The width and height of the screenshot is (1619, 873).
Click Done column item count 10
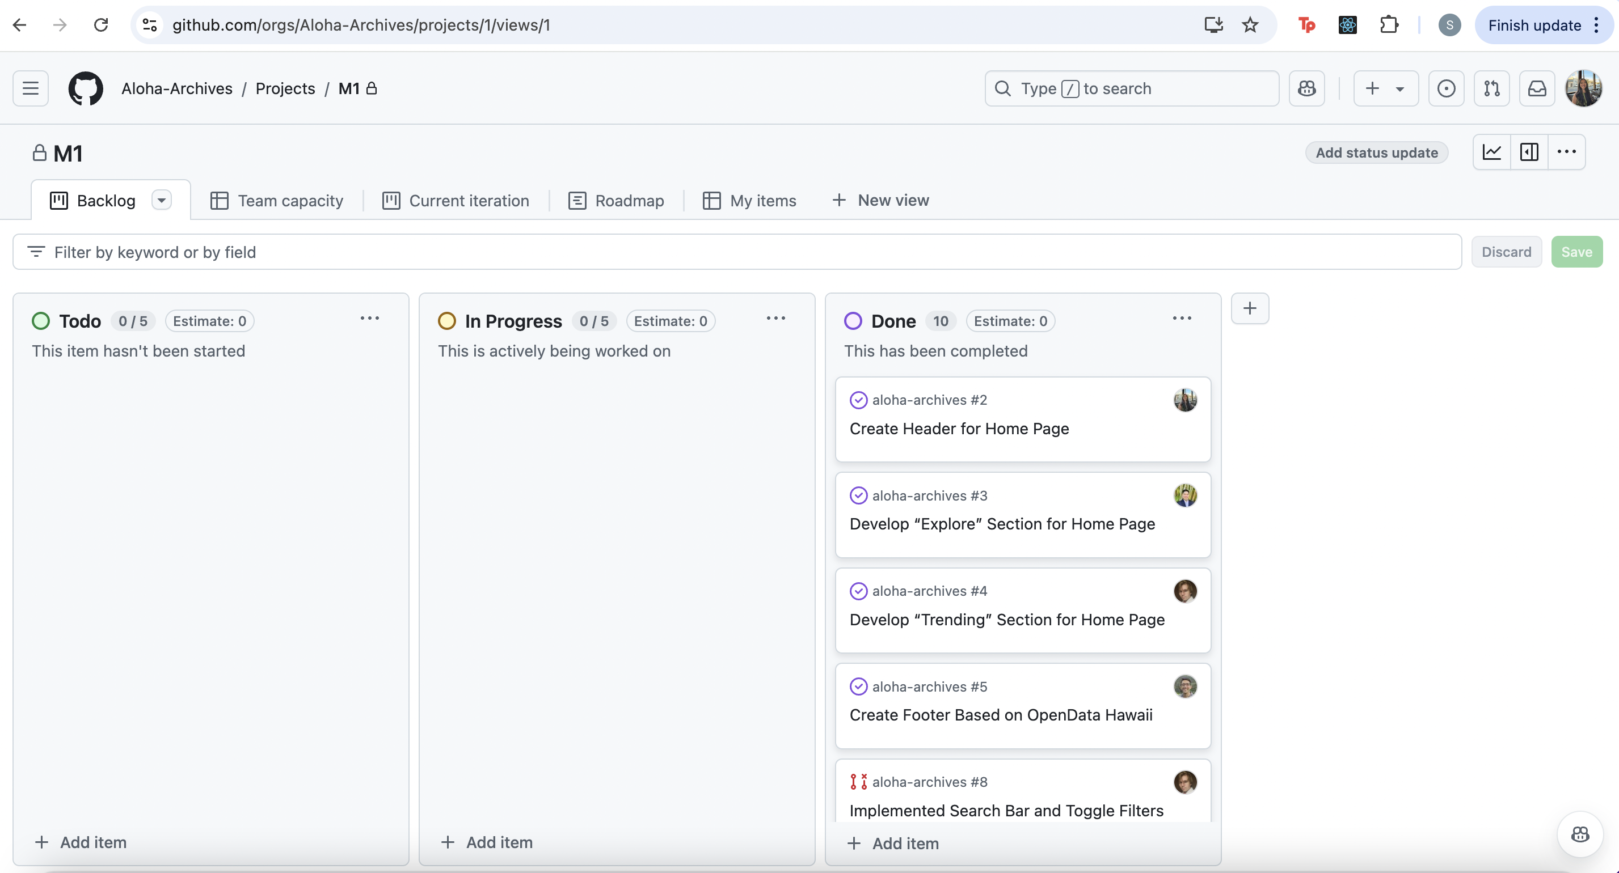940,321
